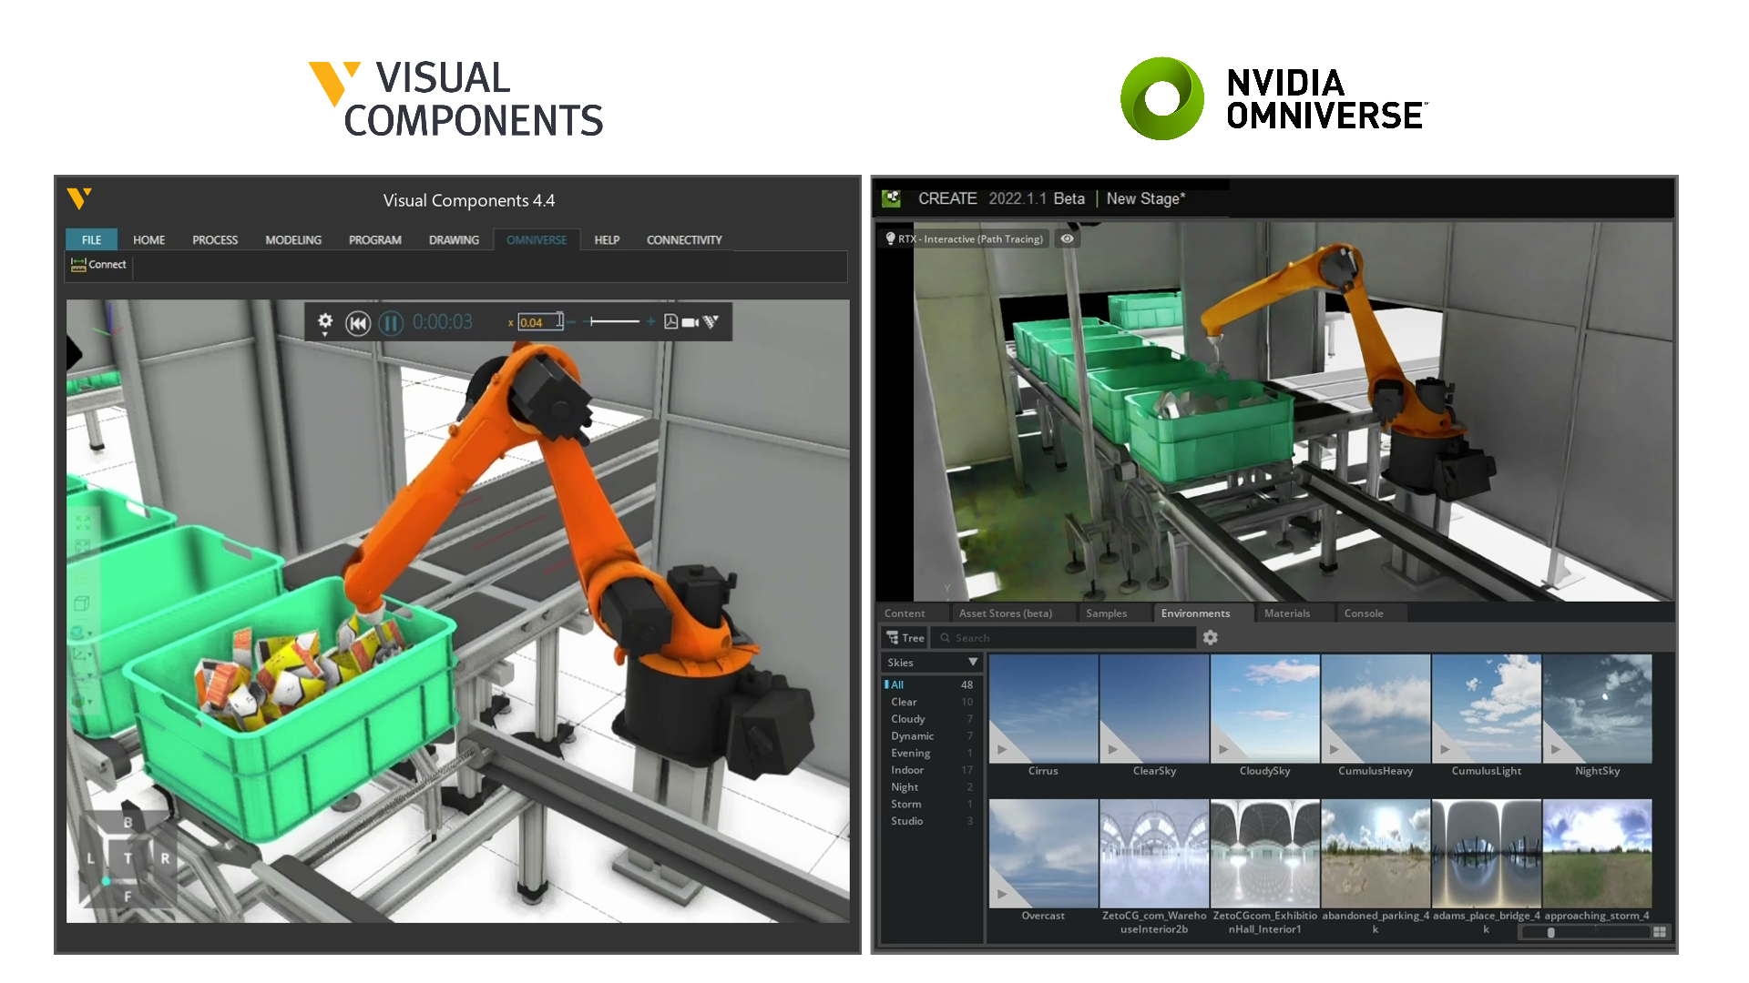Select the 'All' filter in the Skies list
The width and height of the screenshot is (1749, 983).
click(897, 684)
